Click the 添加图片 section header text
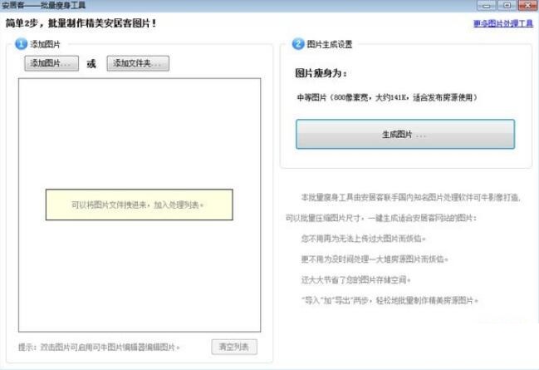 [x=45, y=44]
